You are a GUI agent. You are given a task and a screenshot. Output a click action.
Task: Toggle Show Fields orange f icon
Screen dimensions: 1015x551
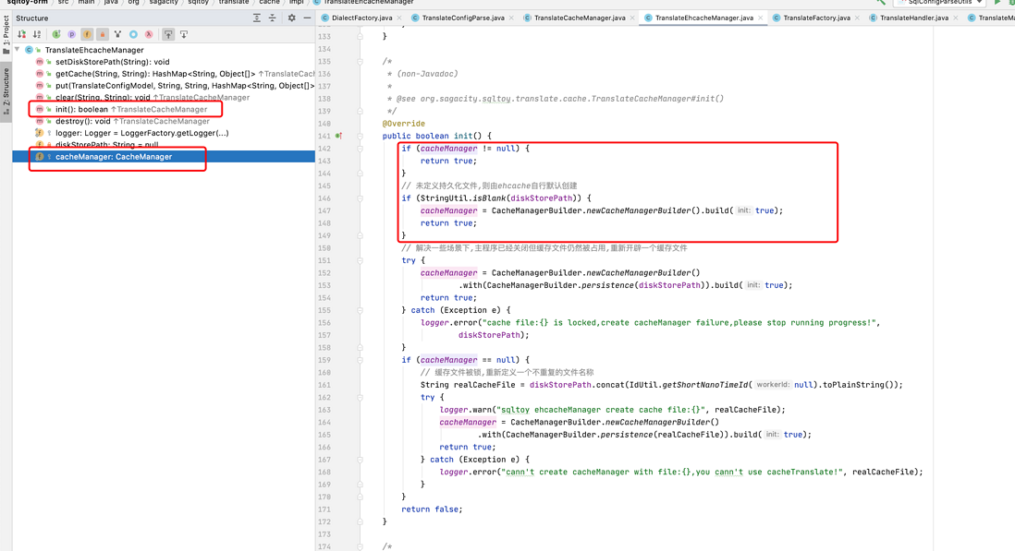pos(87,34)
